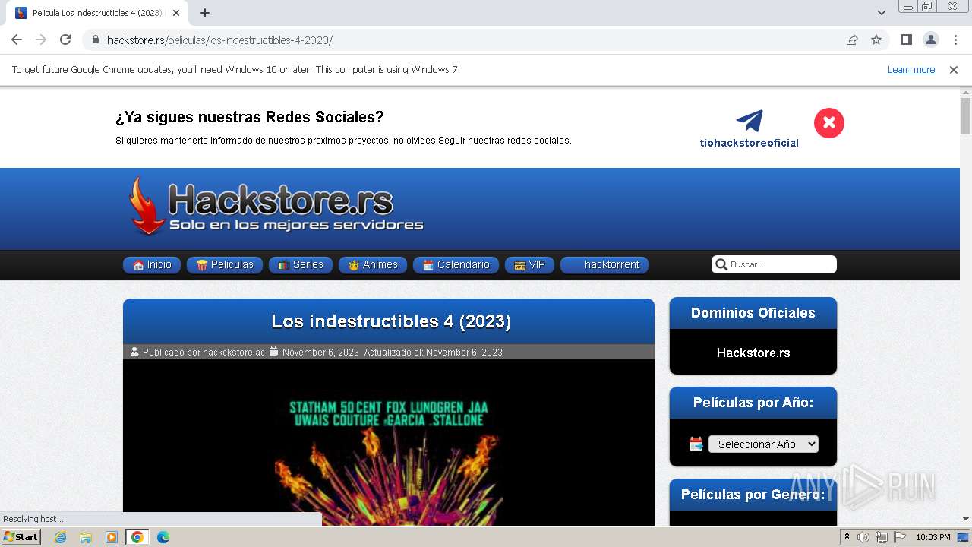The width and height of the screenshot is (972, 547).
Task: Open the Animes menu item
Action: pos(373,265)
